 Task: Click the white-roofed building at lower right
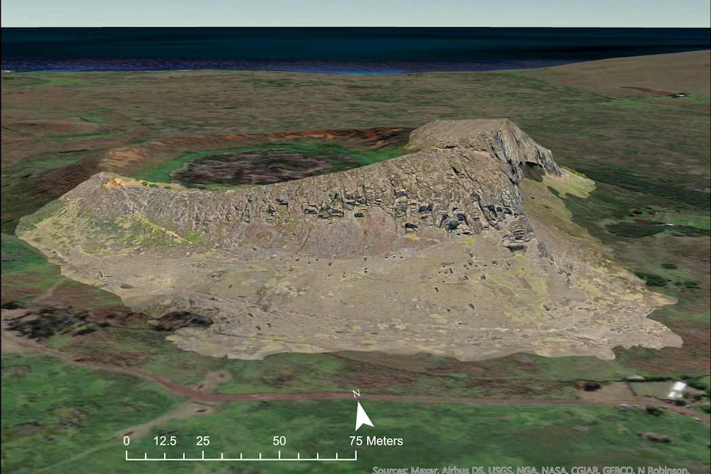pos(676,389)
